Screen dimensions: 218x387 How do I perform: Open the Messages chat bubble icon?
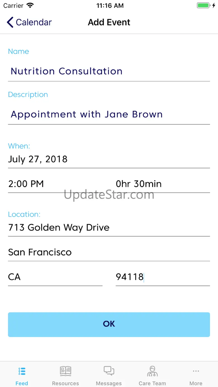pyautogui.click(x=109, y=371)
